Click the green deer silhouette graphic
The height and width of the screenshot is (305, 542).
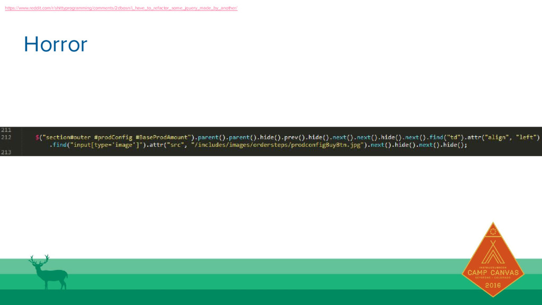pos(48,272)
